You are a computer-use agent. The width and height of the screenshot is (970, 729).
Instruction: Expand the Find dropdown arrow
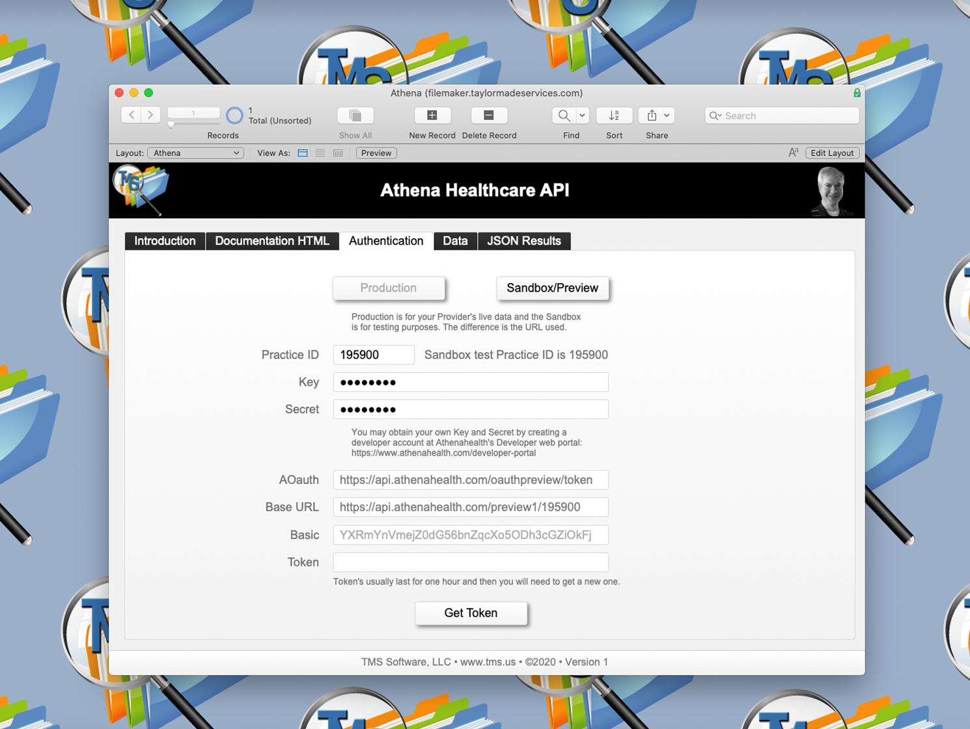583,116
